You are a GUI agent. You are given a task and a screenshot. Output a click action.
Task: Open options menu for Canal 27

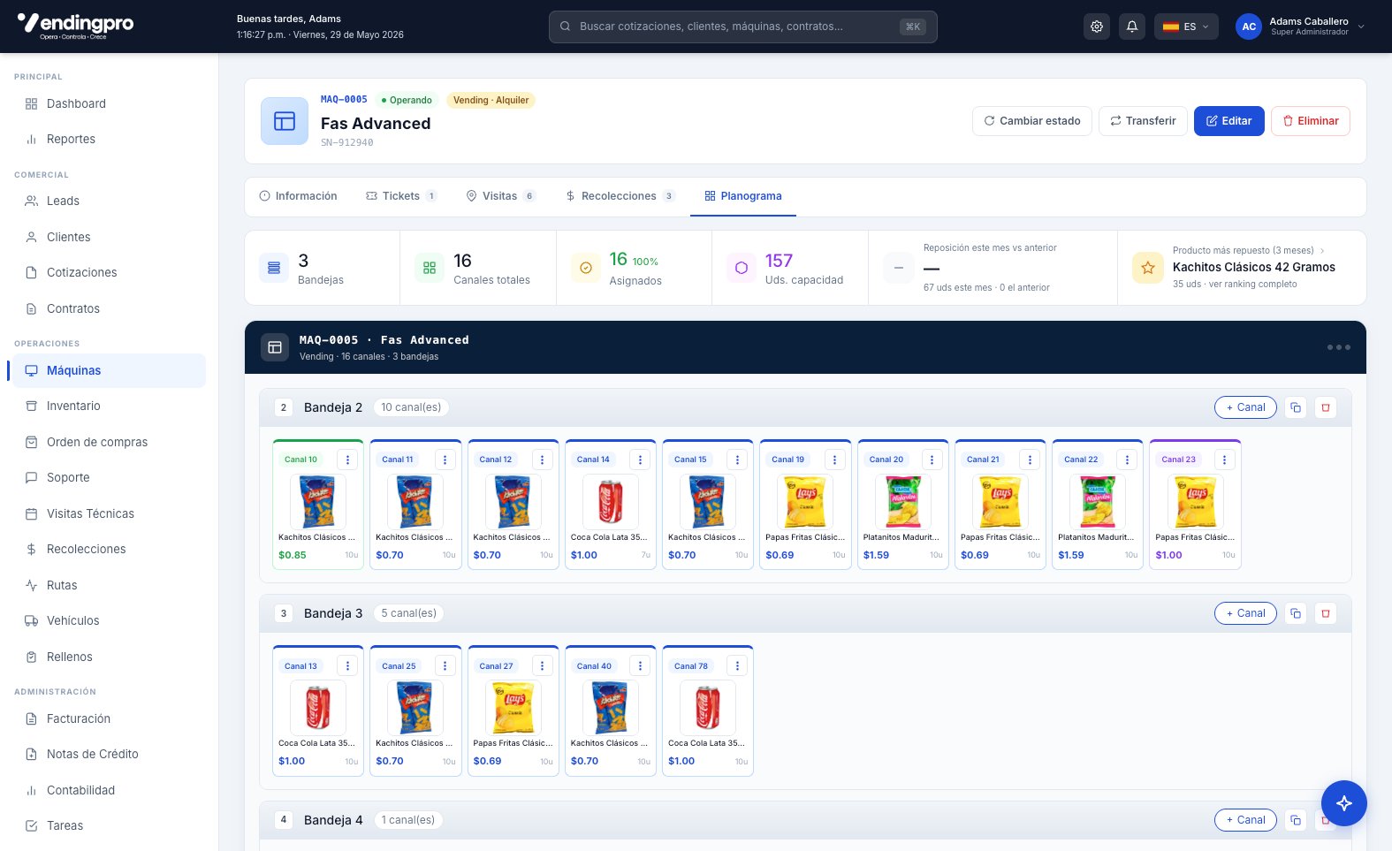(x=543, y=666)
